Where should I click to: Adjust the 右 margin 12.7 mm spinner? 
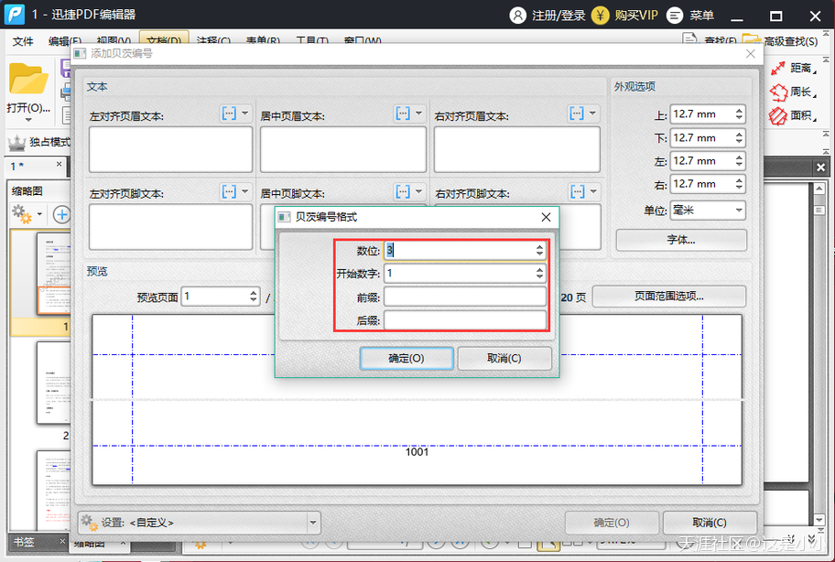[739, 184]
